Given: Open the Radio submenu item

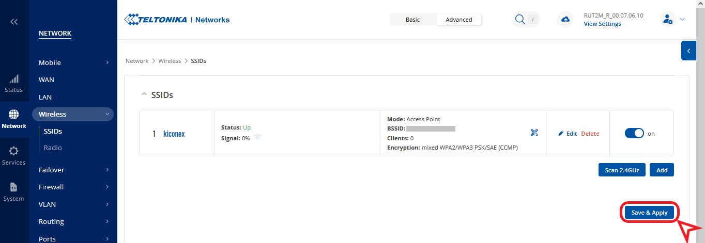Looking at the screenshot, I should point(53,148).
